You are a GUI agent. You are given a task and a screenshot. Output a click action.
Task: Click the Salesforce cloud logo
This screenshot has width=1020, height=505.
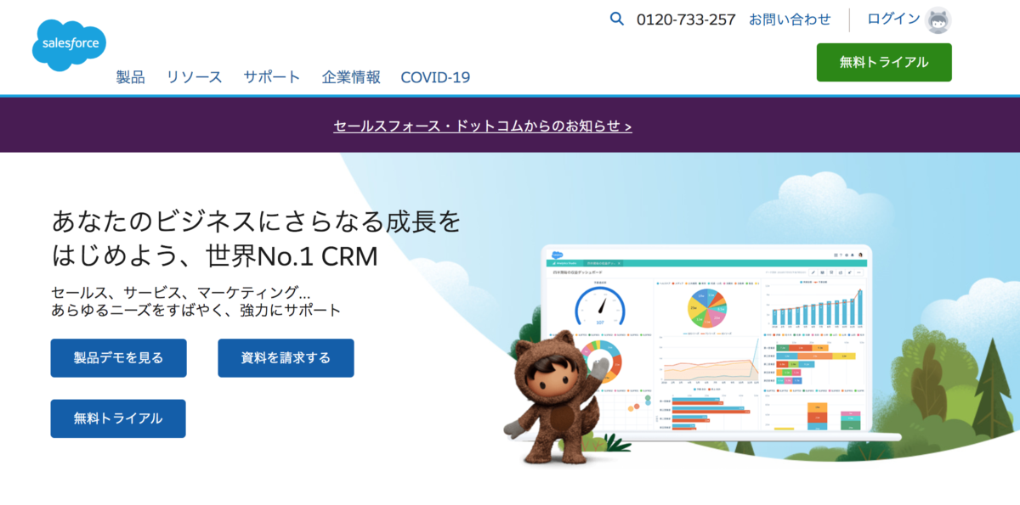[x=69, y=45]
